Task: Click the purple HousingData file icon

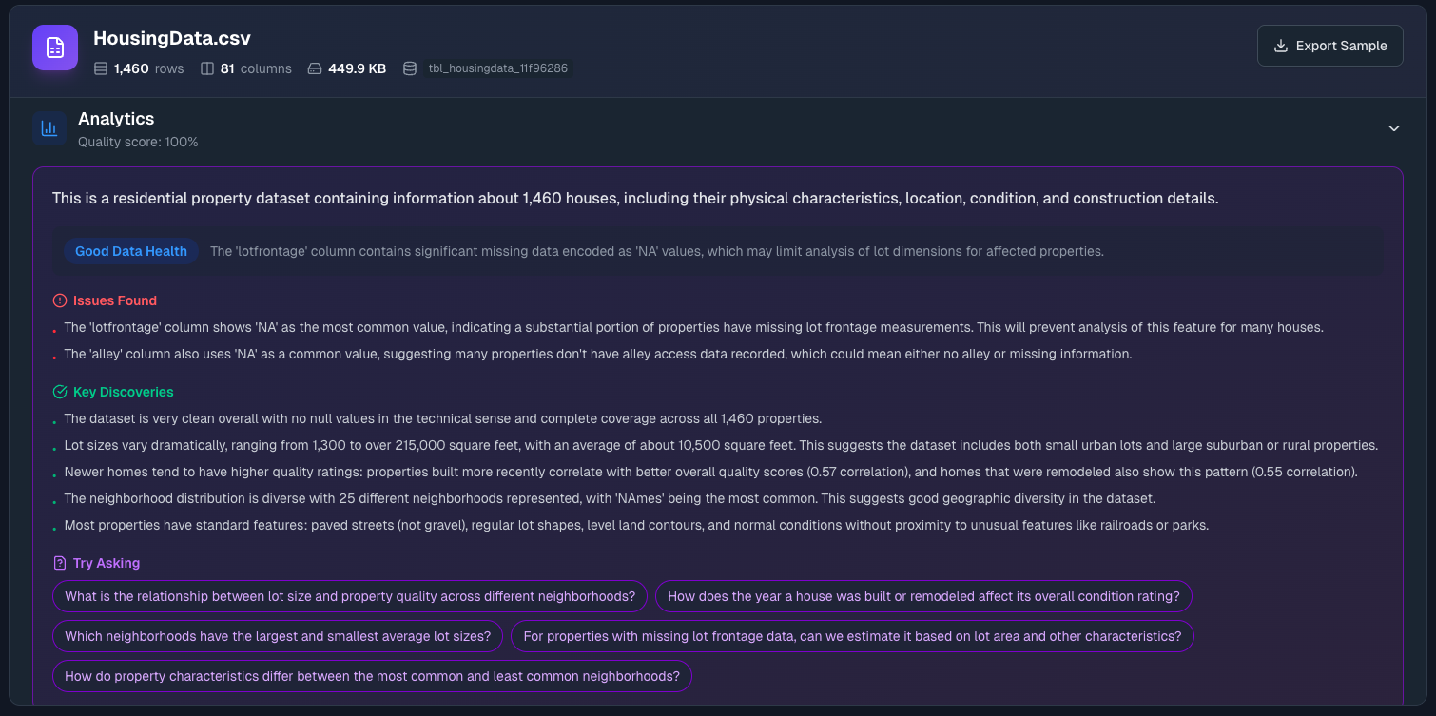Action: (x=55, y=48)
